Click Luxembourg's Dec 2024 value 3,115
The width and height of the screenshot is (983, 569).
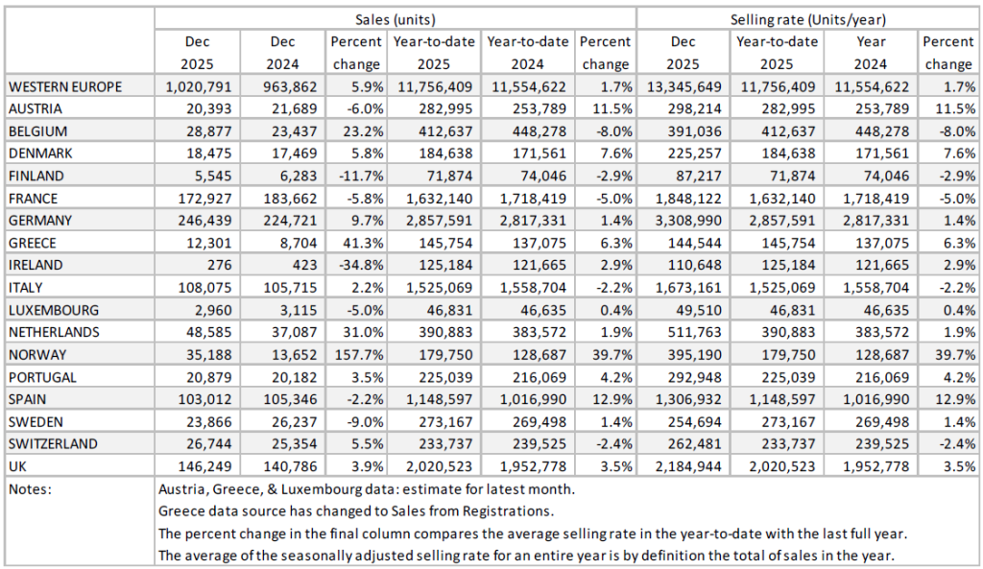282,309
